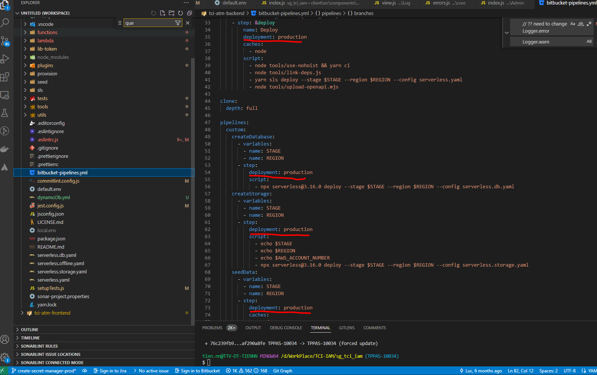This screenshot has height=375, width=597.
Task: Open the GITLENS panel tab
Action: (x=346, y=328)
